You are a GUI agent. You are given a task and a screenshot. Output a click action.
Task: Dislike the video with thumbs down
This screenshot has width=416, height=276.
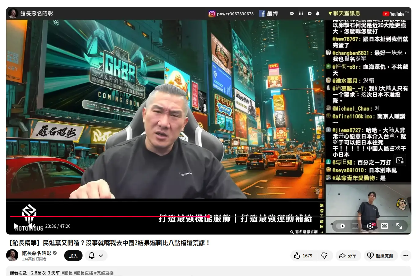coord(324,256)
